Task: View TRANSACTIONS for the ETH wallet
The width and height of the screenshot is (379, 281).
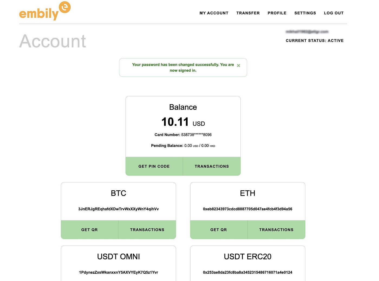Action: click(x=276, y=230)
